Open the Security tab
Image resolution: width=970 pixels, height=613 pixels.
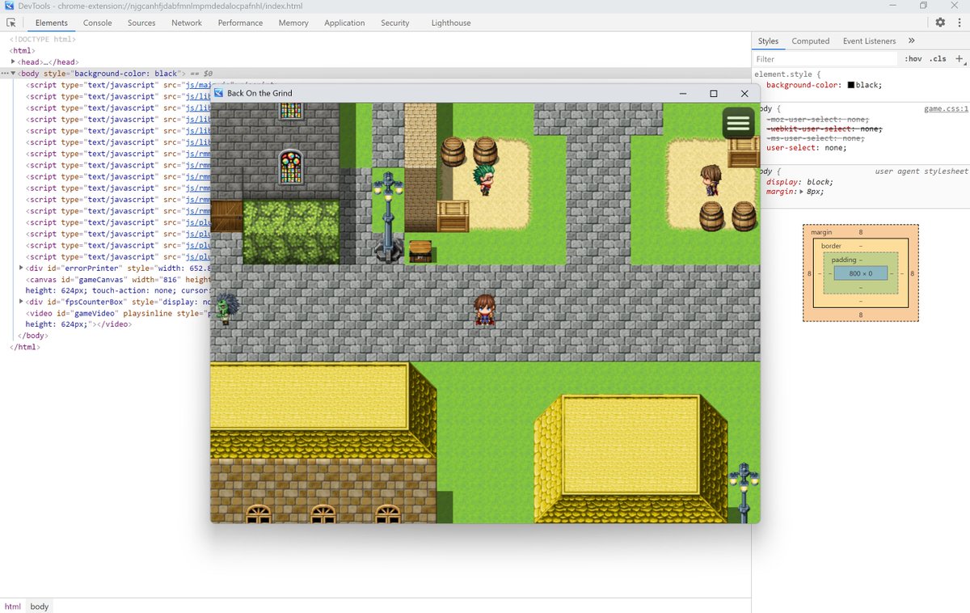pos(395,23)
